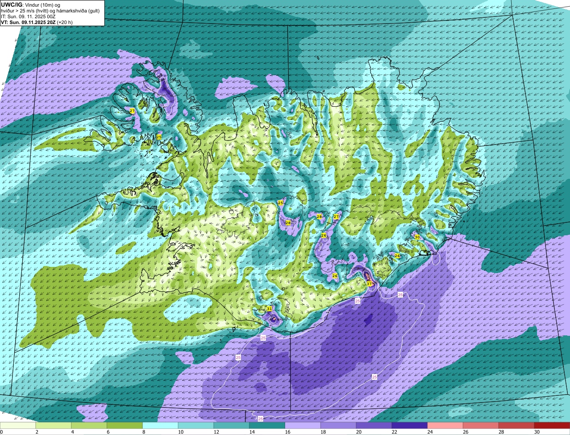The image size is (570, 435).
Task: Click the 6–8 m/s olive green legend swatch
Action: click(x=125, y=426)
